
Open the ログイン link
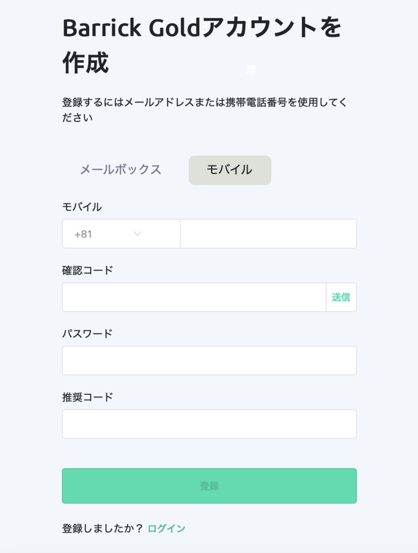(166, 528)
